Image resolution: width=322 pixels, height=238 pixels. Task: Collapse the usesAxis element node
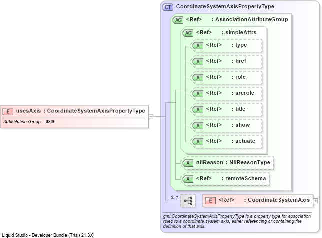click(x=151, y=117)
